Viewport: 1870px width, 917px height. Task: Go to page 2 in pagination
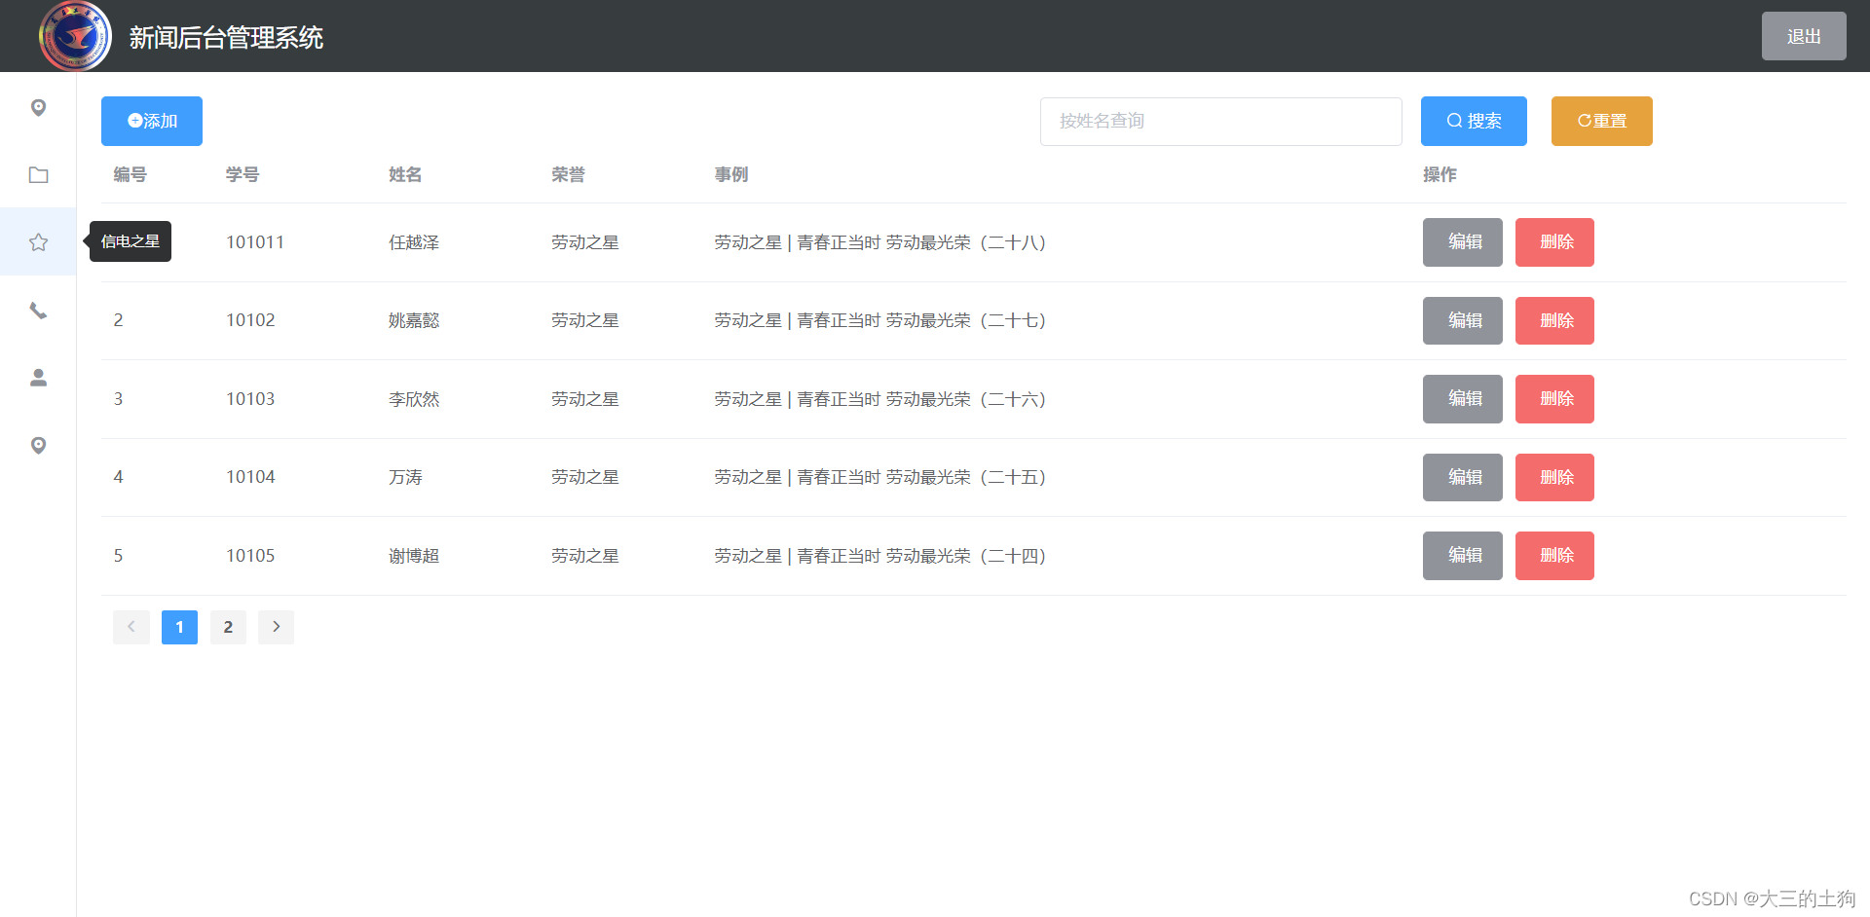[228, 627]
